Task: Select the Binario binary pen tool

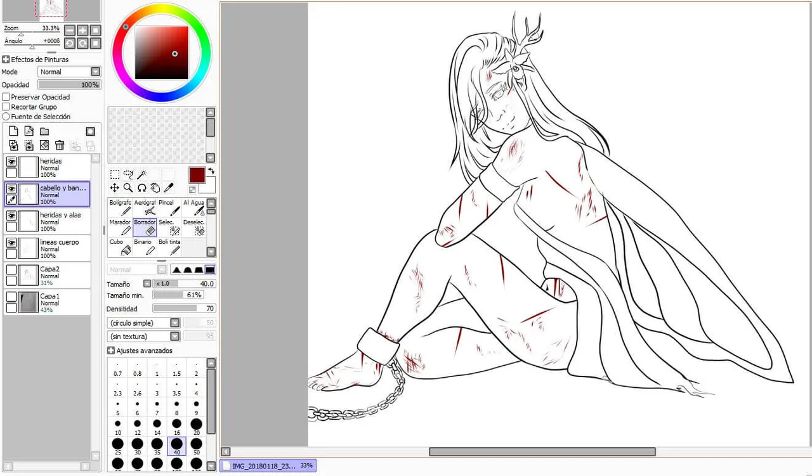Action: pyautogui.click(x=145, y=247)
